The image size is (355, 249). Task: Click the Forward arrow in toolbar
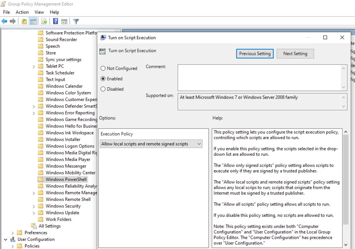pyautogui.click(x=13, y=21)
